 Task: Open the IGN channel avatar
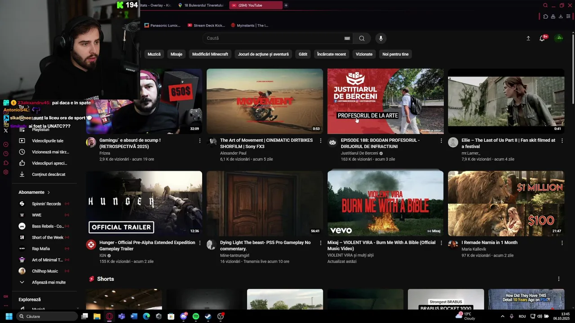point(91,244)
